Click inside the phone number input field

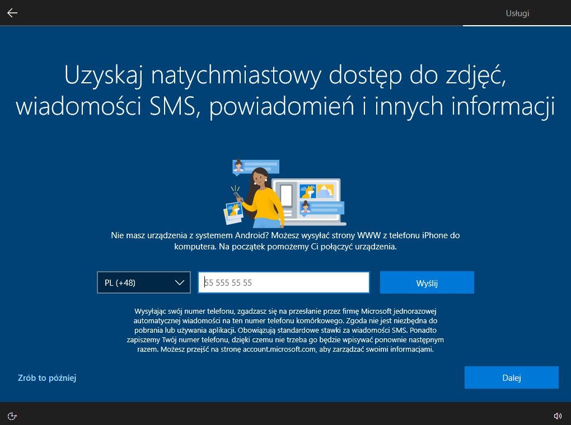click(x=283, y=282)
